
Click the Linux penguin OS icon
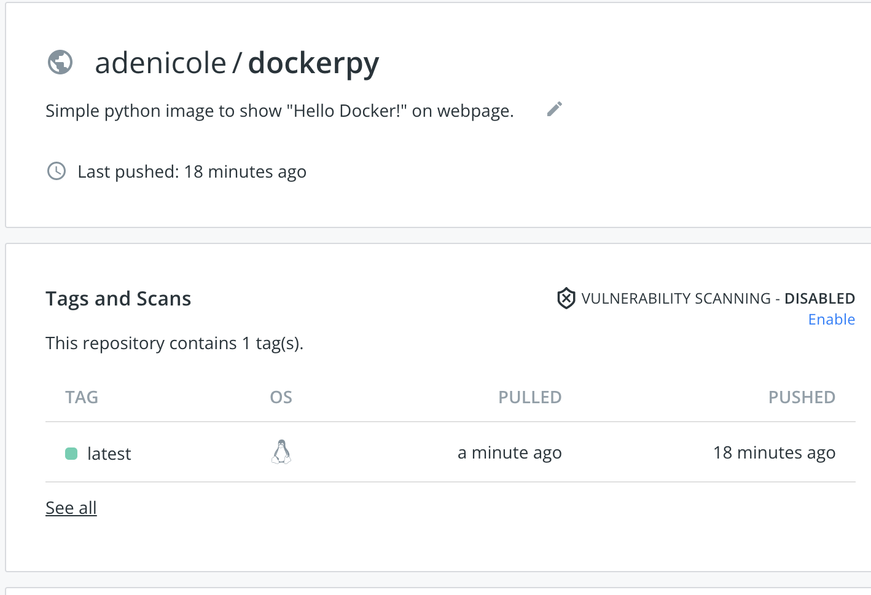[x=281, y=452]
